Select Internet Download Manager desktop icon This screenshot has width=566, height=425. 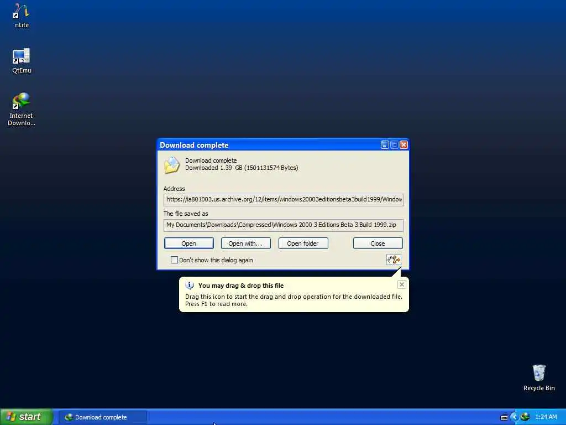pos(22,109)
